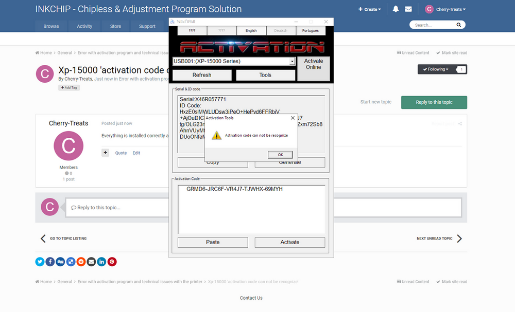Open the Create dropdown menu

point(370,9)
